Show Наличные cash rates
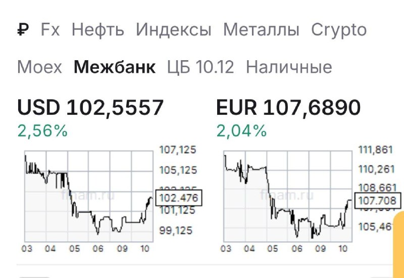 point(289,67)
